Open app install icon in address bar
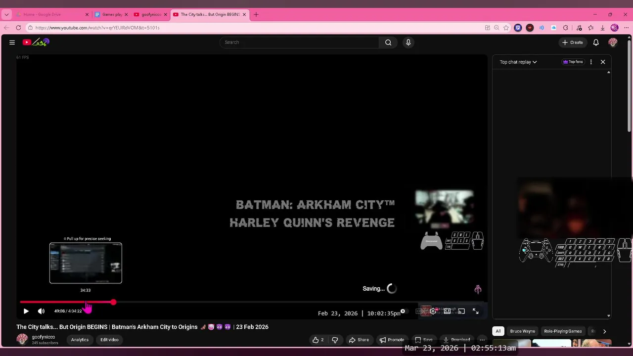 pos(488,28)
